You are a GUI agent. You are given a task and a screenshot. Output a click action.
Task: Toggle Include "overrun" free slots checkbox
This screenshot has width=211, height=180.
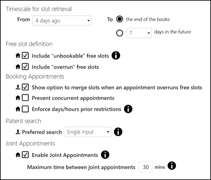coord(26,67)
